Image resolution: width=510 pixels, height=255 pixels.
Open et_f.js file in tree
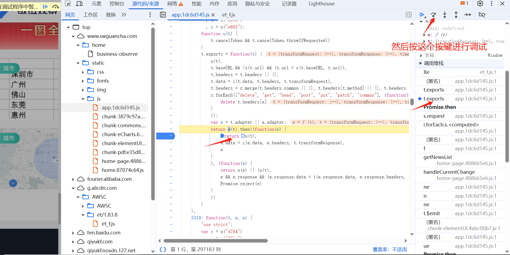point(108,224)
